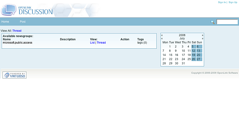Select July 26 in calendar
The width and height of the screenshot is (239, 136).
click(194, 59)
